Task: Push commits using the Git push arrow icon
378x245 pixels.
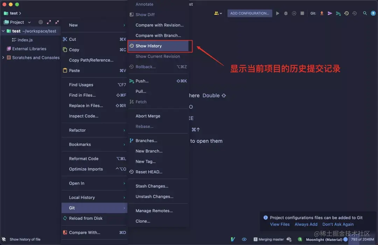Action: coord(330,13)
